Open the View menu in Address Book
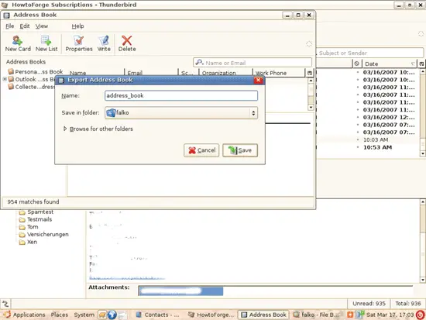Image resolution: width=426 pixels, height=320 pixels. point(42,26)
